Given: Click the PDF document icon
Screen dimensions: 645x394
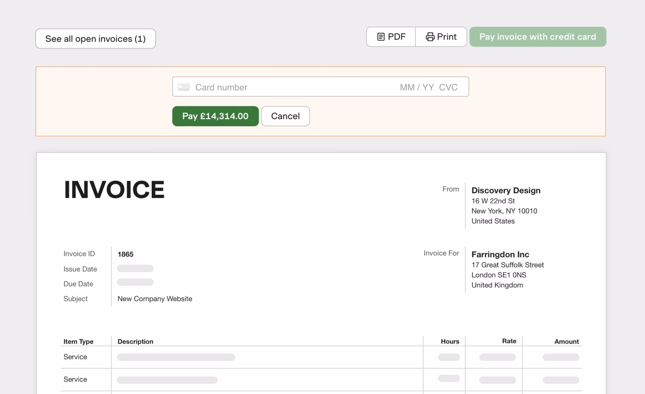Looking at the screenshot, I should click(381, 37).
